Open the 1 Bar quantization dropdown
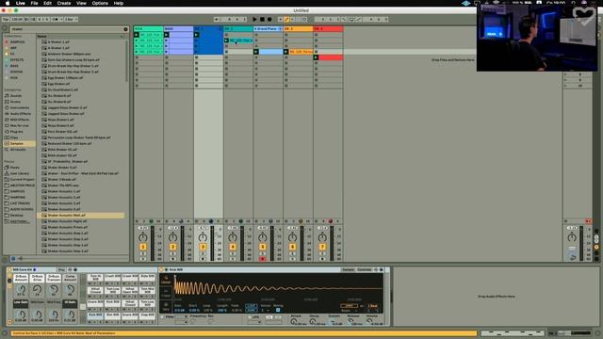Image resolution: width=603 pixels, height=339 pixels. pyautogui.click(x=71, y=19)
